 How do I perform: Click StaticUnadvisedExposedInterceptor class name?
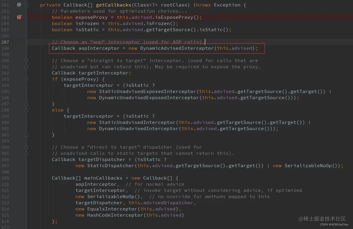click(148, 92)
